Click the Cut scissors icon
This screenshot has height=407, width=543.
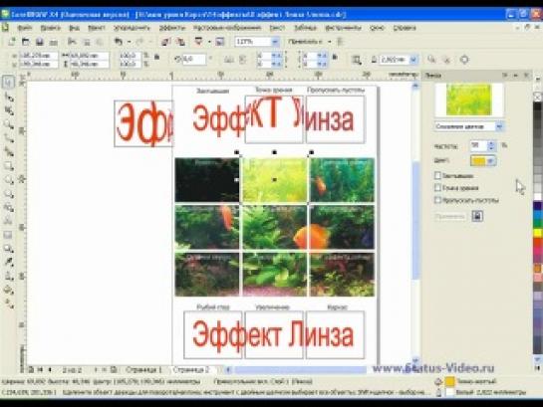coord(72,42)
